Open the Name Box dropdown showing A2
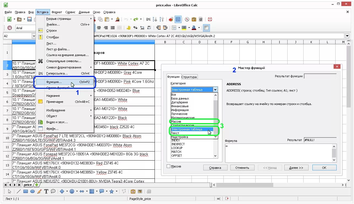 (x=34, y=36)
